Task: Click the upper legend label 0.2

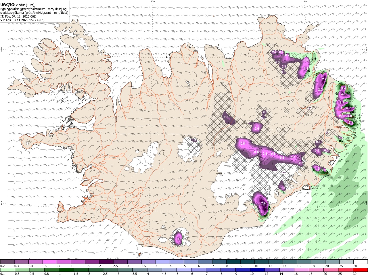Action: [2, 266]
